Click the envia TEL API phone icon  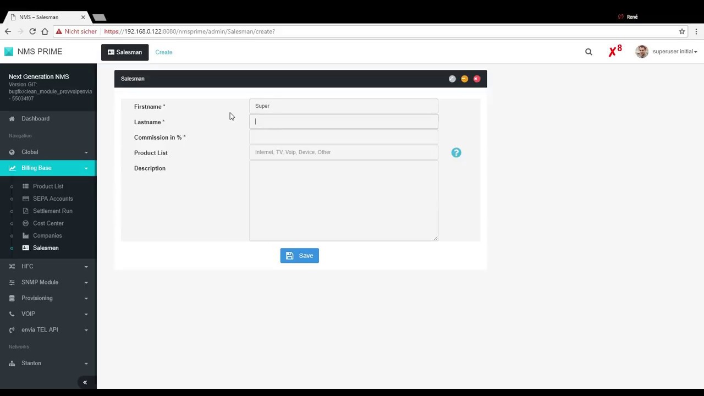tap(12, 330)
